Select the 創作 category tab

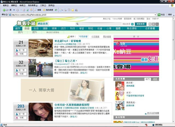[18, 28]
